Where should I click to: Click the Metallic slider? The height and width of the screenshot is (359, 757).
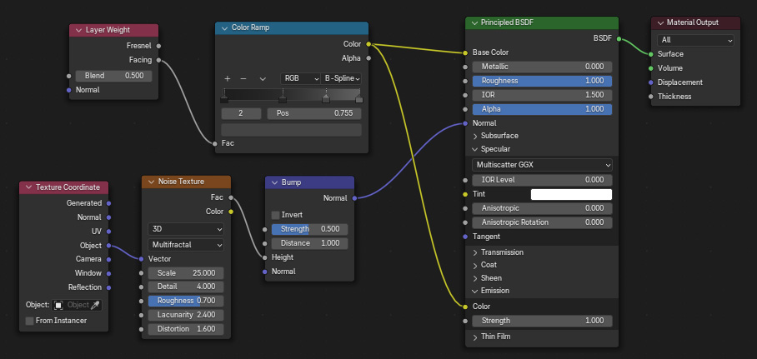click(542, 67)
